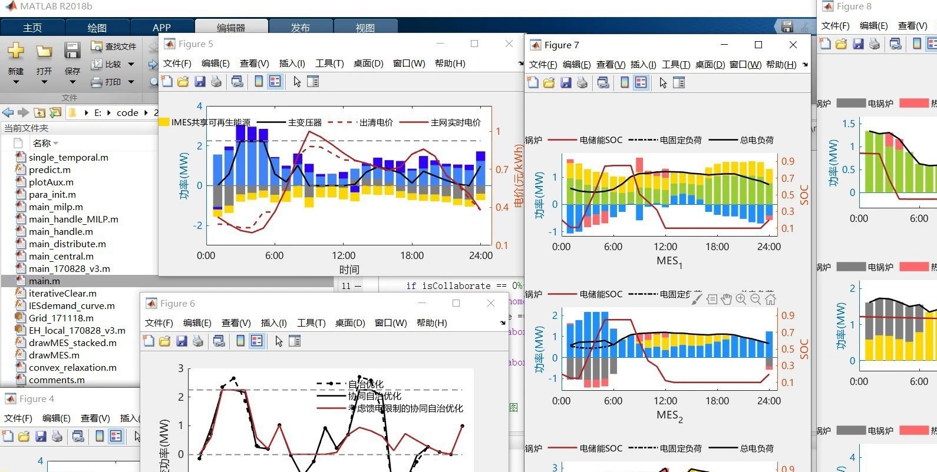937x472 pixels.
Task: Click the pan hand tool on MES2 axes toolbar
Action: coord(726,299)
